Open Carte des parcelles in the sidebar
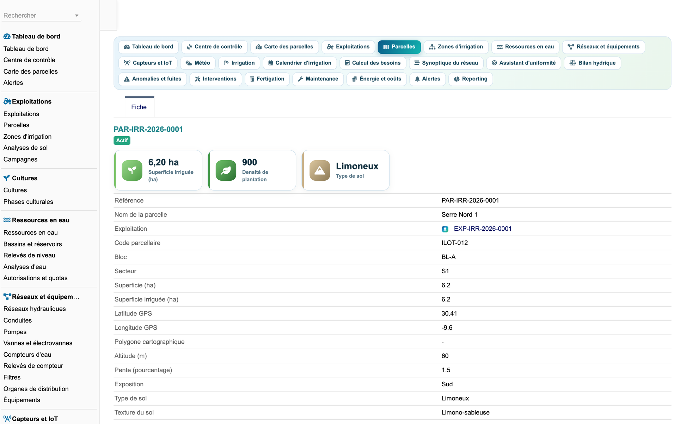 click(30, 71)
